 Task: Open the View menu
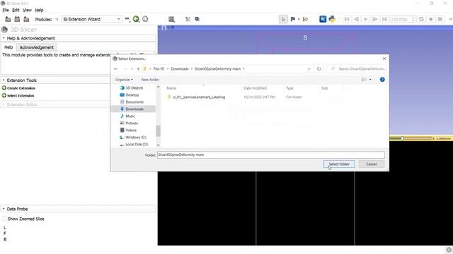point(27,10)
